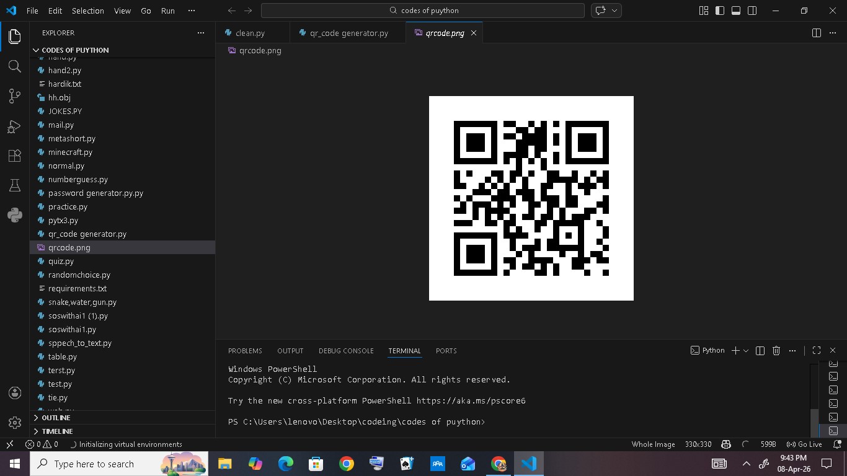Open notifications bell in status bar
The width and height of the screenshot is (847, 476).
click(x=837, y=444)
